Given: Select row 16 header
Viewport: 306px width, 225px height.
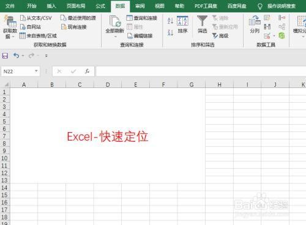Looking at the screenshot, I should tap(4, 202).
